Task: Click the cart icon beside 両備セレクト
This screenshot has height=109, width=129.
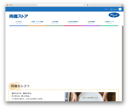Action: 105,22
